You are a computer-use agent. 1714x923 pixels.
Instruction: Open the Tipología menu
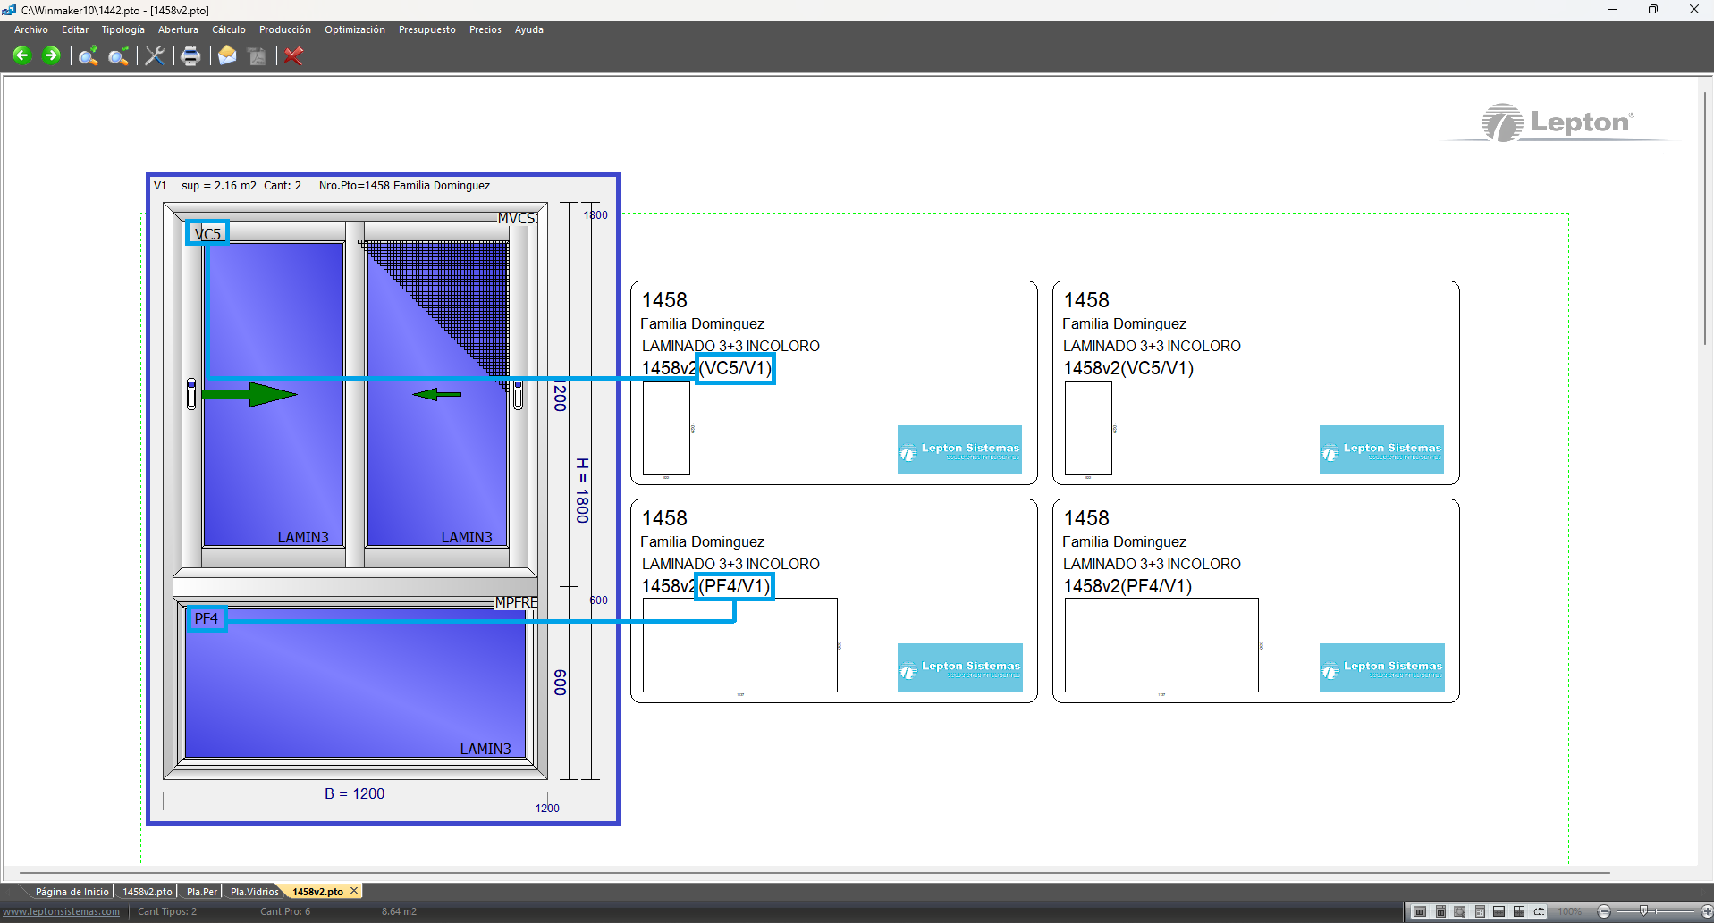(x=122, y=29)
